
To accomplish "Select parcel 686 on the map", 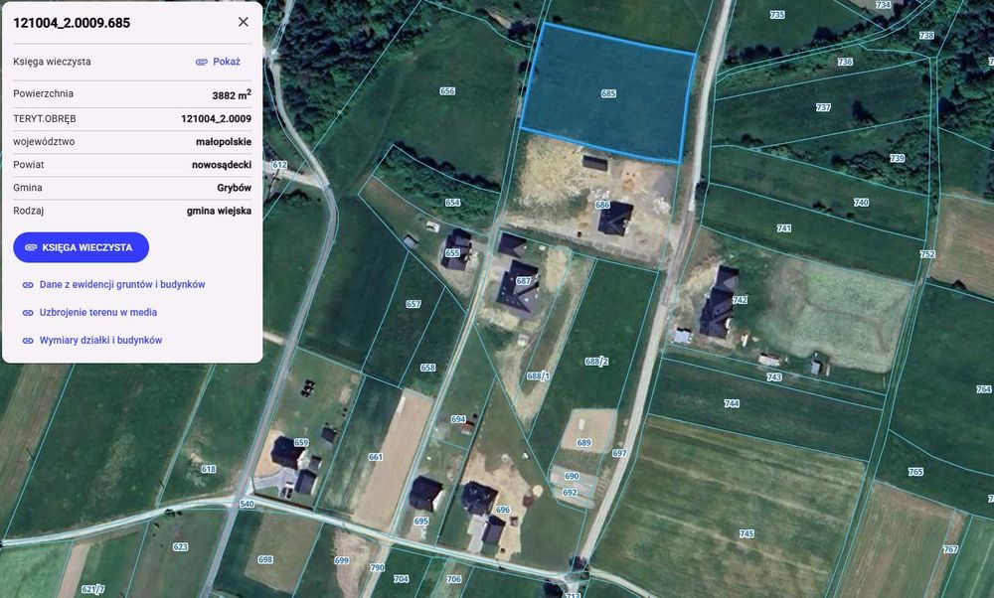I will tap(602, 205).
